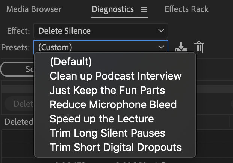Image resolution: width=233 pixels, height=163 pixels.
Task: Select the Diagnostics tab
Action: point(113,9)
